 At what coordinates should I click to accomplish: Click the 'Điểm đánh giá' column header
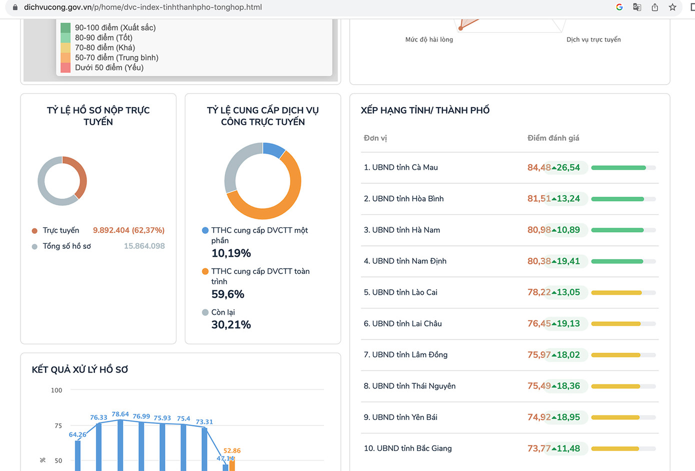click(553, 138)
